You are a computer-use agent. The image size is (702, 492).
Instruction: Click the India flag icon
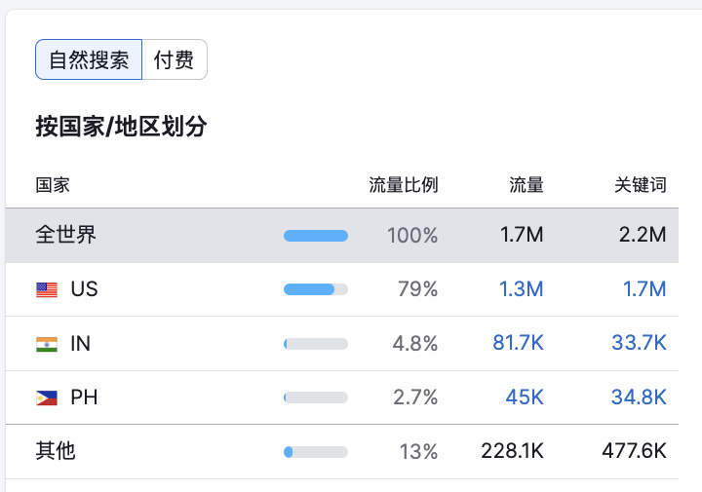pos(47,344)
